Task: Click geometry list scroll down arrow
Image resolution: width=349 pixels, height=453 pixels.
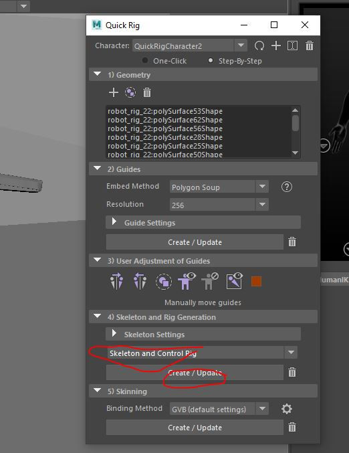Action: coord(295,153)
